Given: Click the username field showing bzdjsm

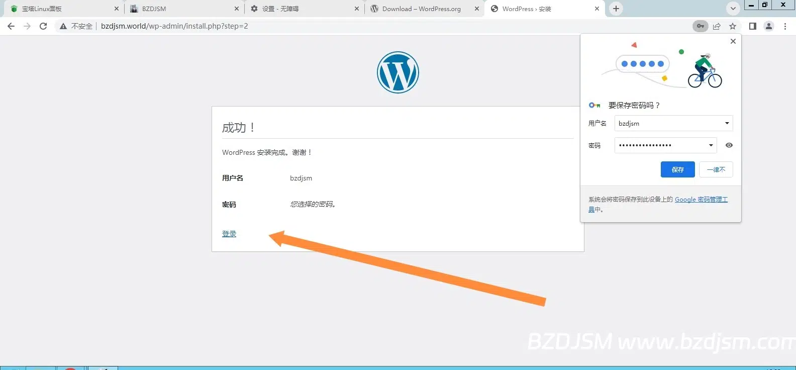Looking at the screenshot, I should (673, 123).
